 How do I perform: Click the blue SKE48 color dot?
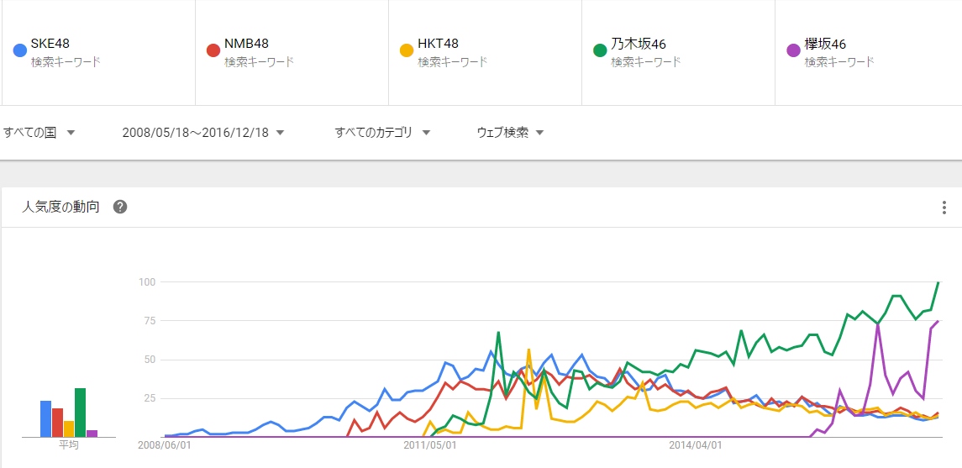[x=20, y=50]
